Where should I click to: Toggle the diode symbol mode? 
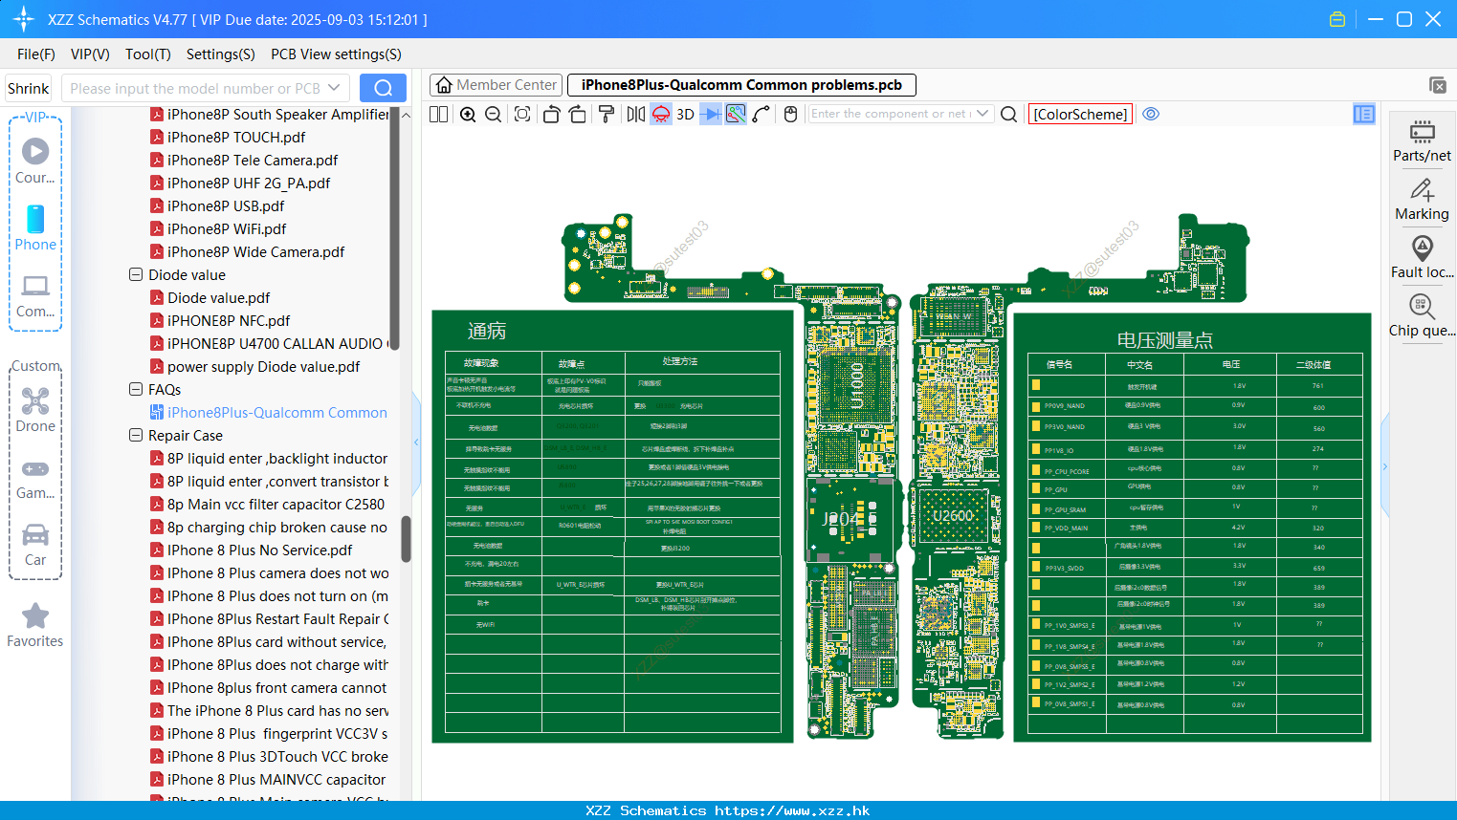point(711,114)
